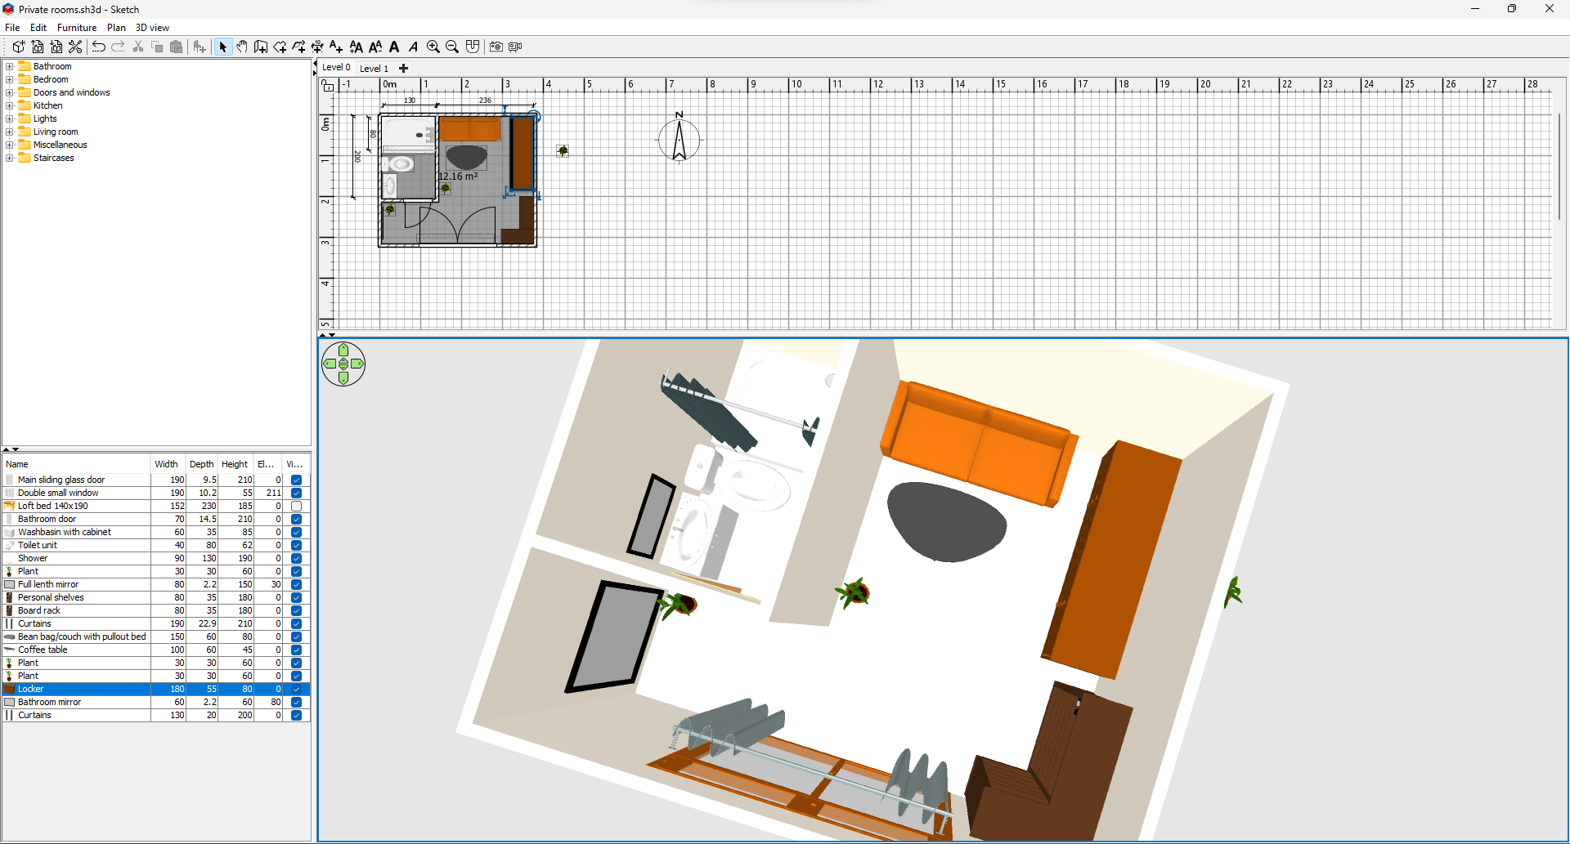Viewport: 1570px width, 844px height.
Task: Hide the Main sliding glass door
Action: (x=296, y=480)
